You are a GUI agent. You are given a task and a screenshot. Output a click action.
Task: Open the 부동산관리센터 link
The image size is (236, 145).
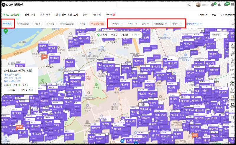point(227,15)
